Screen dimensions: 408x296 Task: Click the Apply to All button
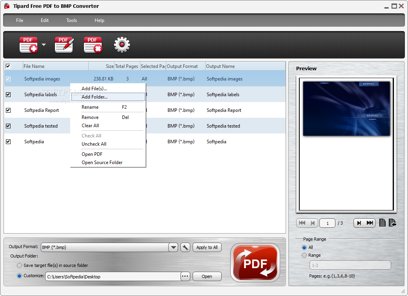coord(207,247)
